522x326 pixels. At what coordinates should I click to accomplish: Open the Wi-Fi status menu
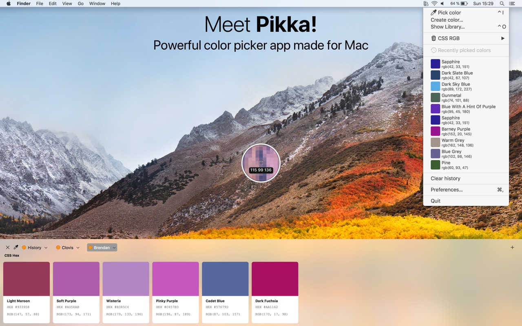point(434,3)
